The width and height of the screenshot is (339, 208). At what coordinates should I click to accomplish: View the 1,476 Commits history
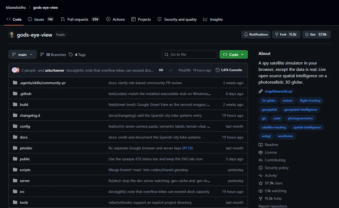(229, 70)
